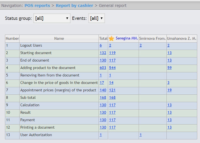Click the Name column header
Viewport: 200px width, 143px height.
click(x=59, y=38)
